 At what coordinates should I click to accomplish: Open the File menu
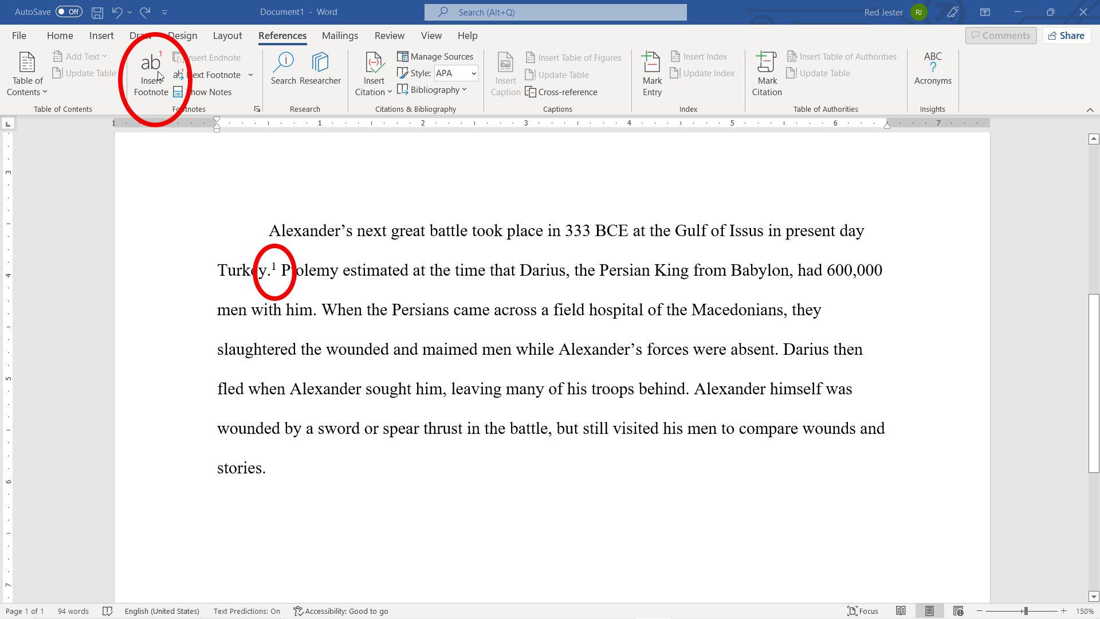(x=19, y=36)
